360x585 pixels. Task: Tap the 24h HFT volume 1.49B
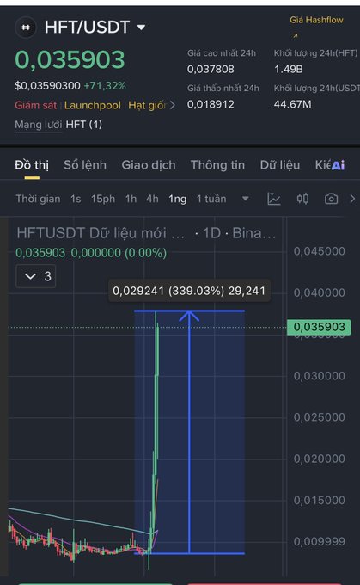tap(289, 69)
